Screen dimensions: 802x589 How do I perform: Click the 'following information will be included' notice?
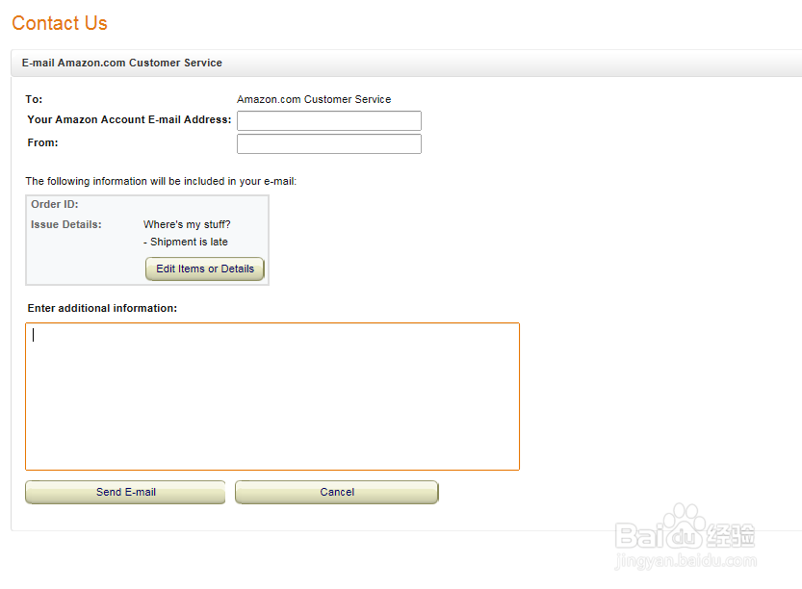pos(161,181)
